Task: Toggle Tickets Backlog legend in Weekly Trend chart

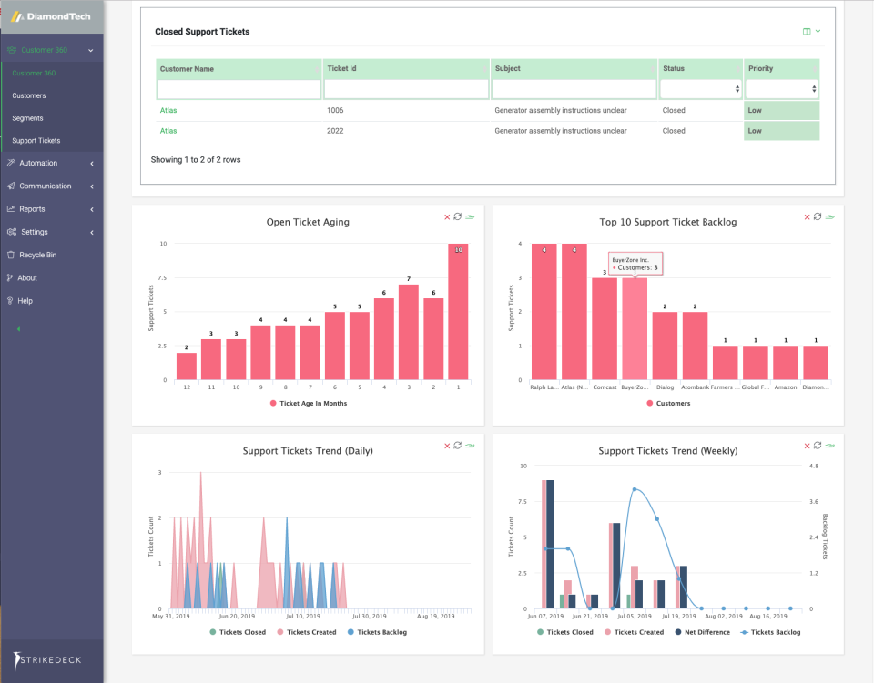Action: (x=770, y=632)
